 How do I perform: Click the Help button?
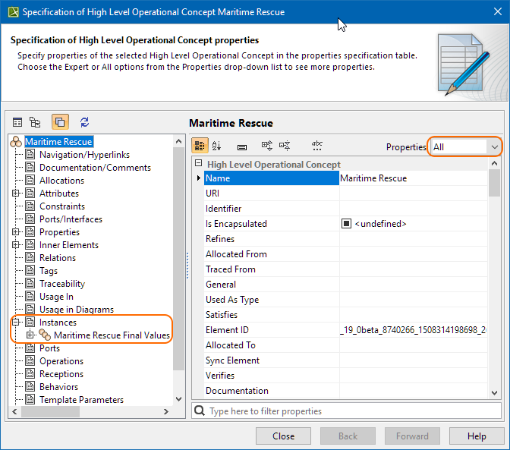pyautogui.click(x=477, y=436)
